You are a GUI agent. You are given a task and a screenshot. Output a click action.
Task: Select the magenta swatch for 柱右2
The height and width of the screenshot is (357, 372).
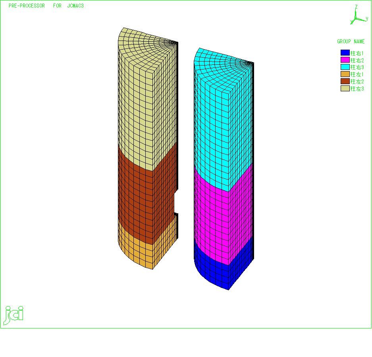[345, 60]
